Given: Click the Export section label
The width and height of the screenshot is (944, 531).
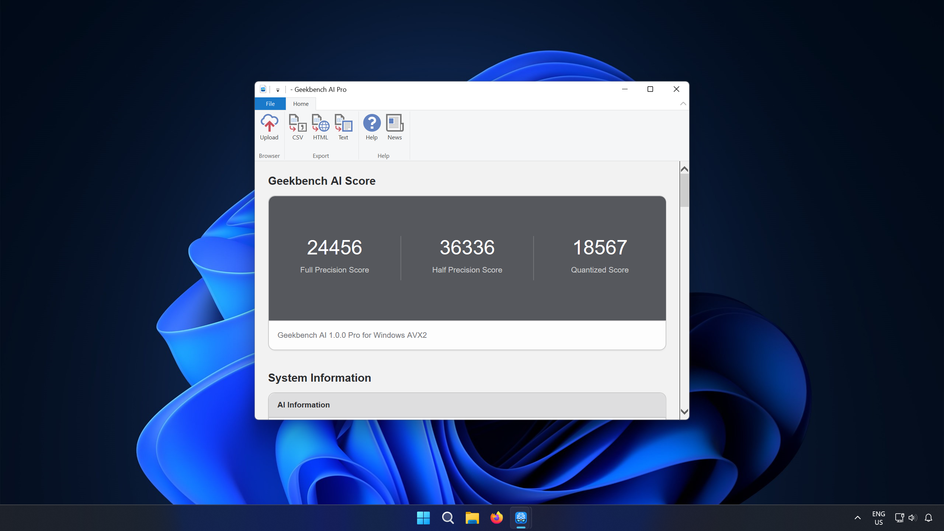Looking at the screenshot, I should click(320, 155).
